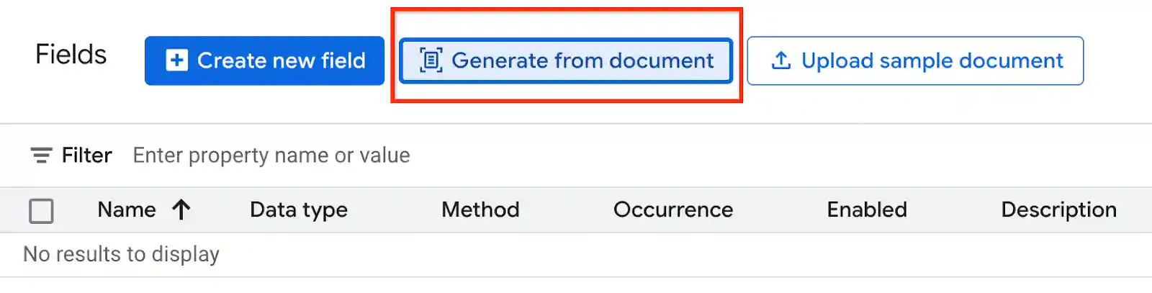
Task: Sort by the Data type column
Action: (299, 210)
